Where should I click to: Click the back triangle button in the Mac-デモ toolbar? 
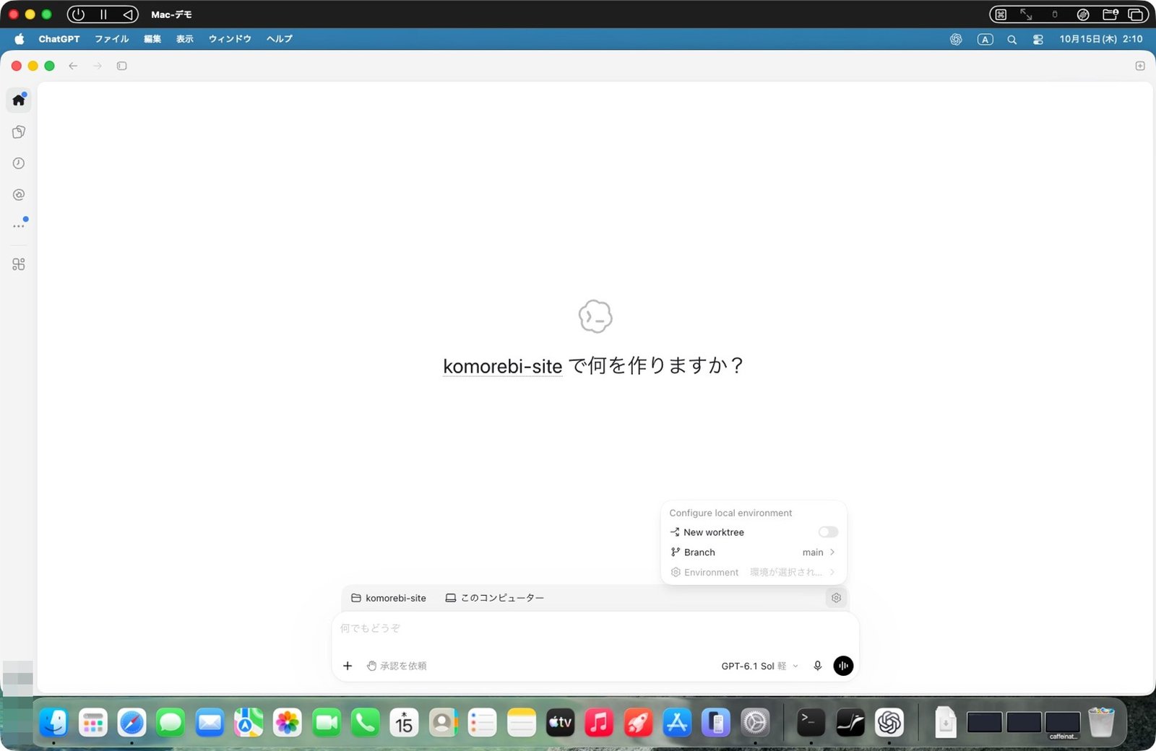point(127,14)
